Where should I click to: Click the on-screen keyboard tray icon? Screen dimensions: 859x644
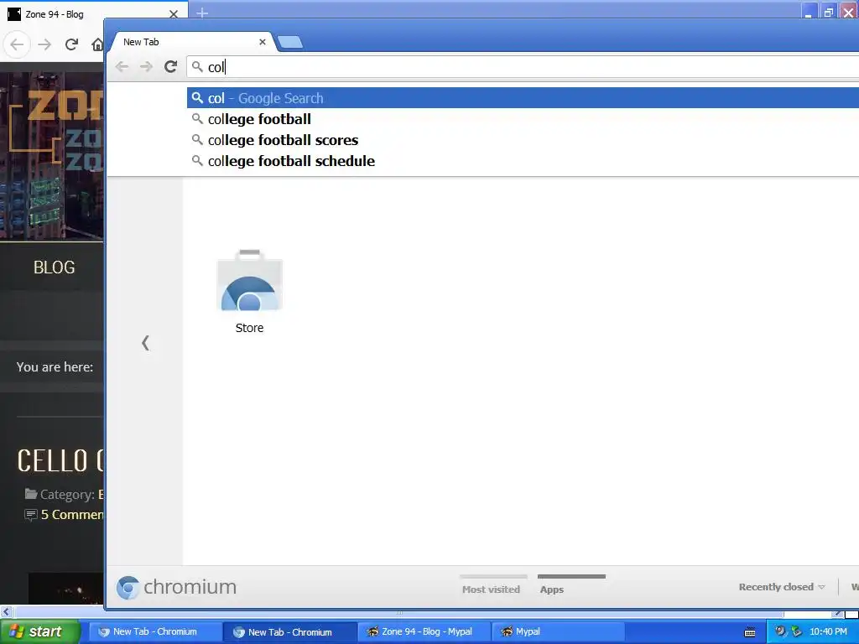coord(750,632)
